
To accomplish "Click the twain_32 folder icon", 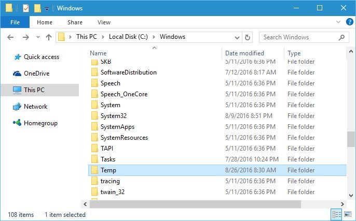I will click(94, 192).
